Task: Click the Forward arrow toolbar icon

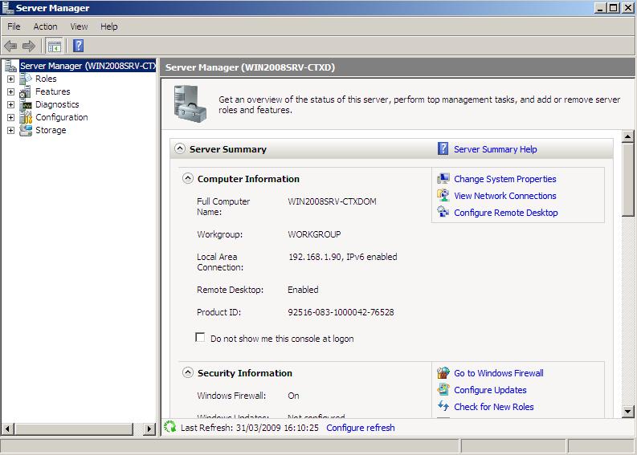Action: [28, 46]
